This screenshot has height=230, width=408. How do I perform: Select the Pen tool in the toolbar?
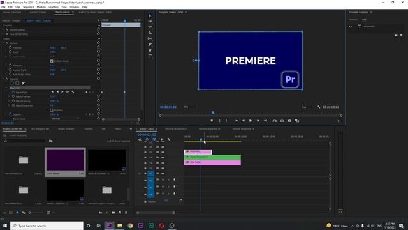pyautogui.click(x=150, y=44)
